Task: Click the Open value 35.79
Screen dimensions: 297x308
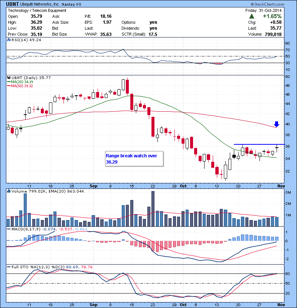Action: tap(36, 16)
